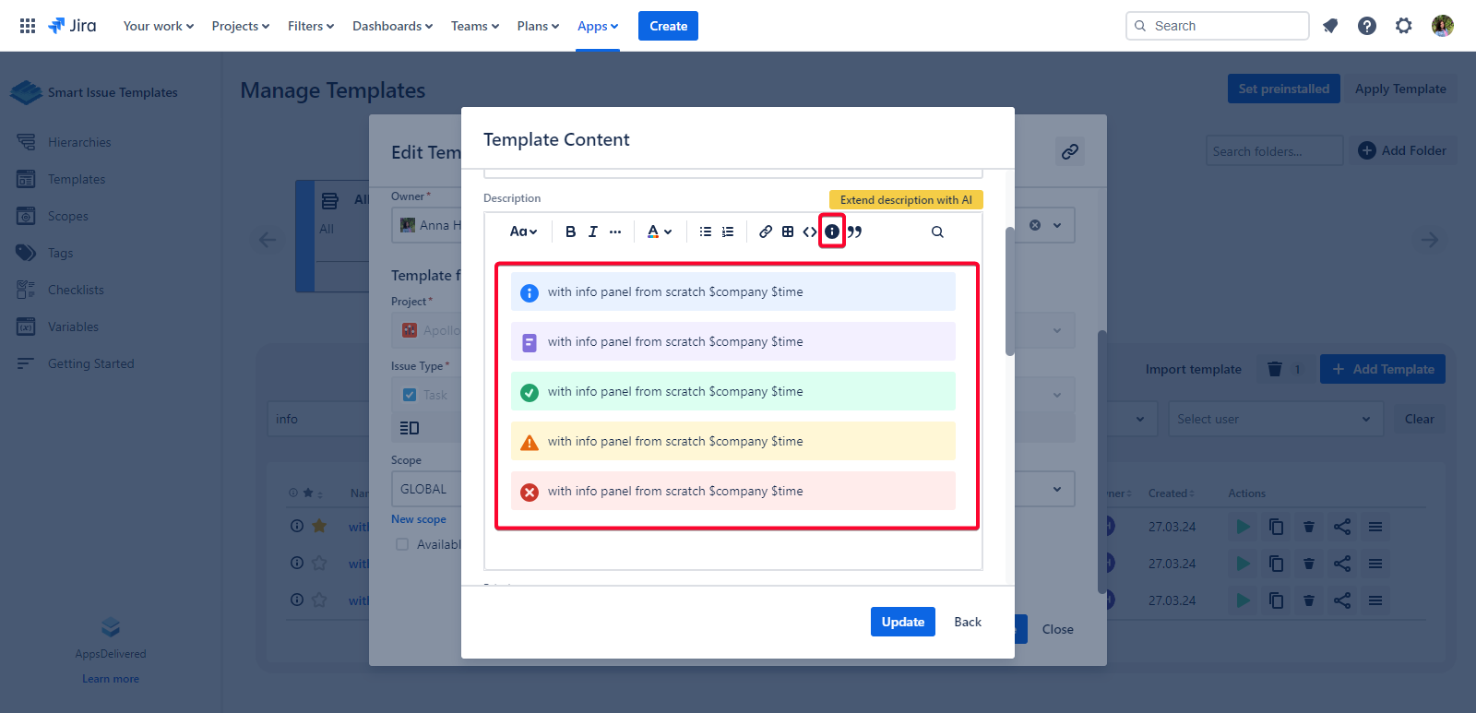Viewport: 1476px width, 713px height.
Task: Open the Projects menu
Action: pos(240,26)
